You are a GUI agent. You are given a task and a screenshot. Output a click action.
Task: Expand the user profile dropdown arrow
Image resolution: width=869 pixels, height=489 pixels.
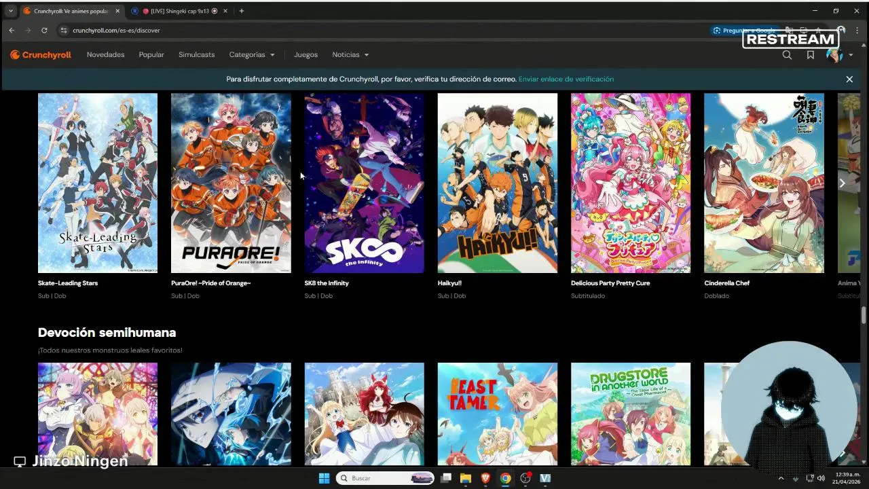click(x=851, y=55)
